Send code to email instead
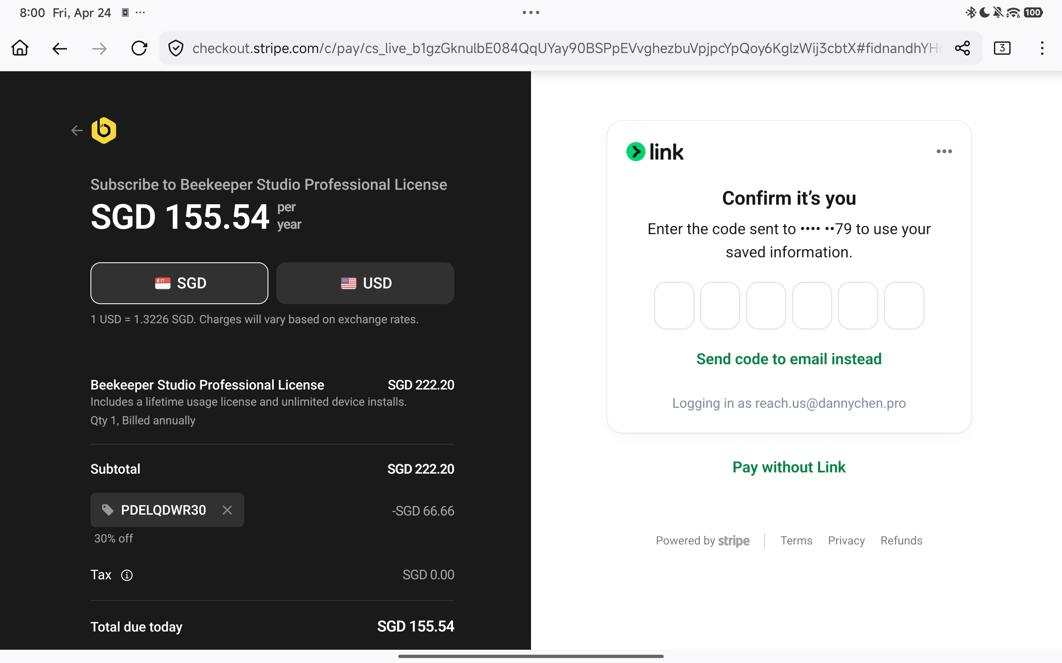Viewport: 1062px width, 663px height. [x=789, y=359]
